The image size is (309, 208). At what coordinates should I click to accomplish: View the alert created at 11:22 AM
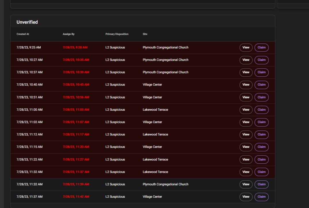pos(246,160)
